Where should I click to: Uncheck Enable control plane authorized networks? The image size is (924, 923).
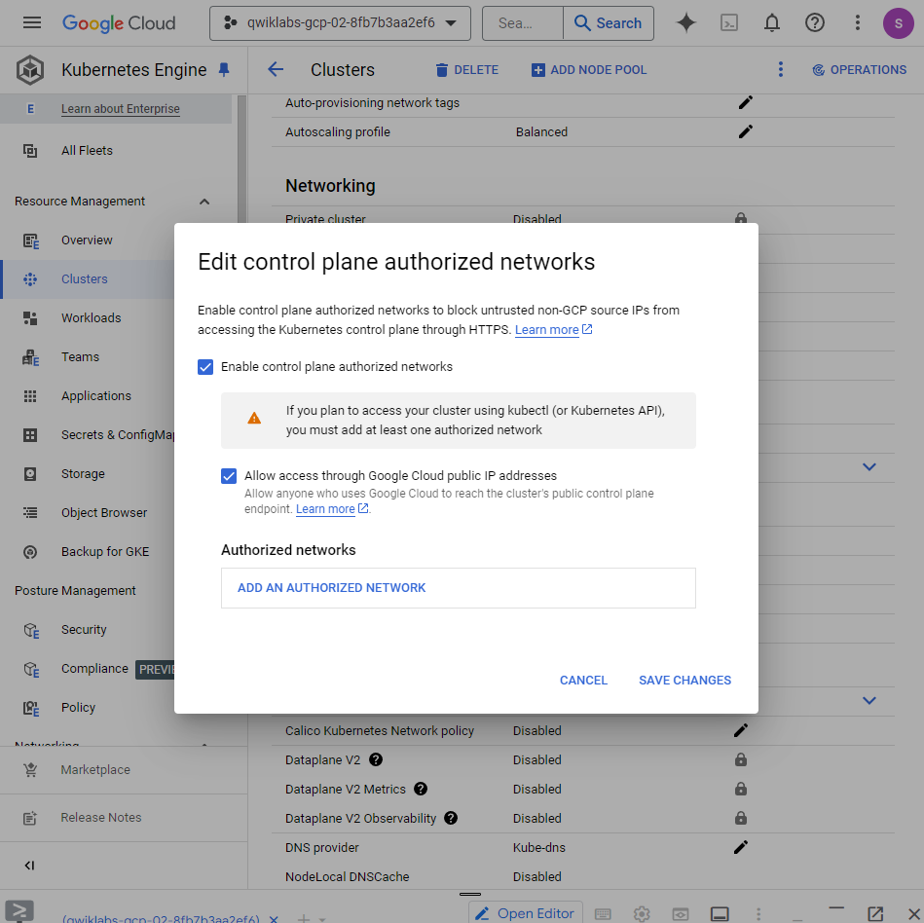(x=205, y=367)
